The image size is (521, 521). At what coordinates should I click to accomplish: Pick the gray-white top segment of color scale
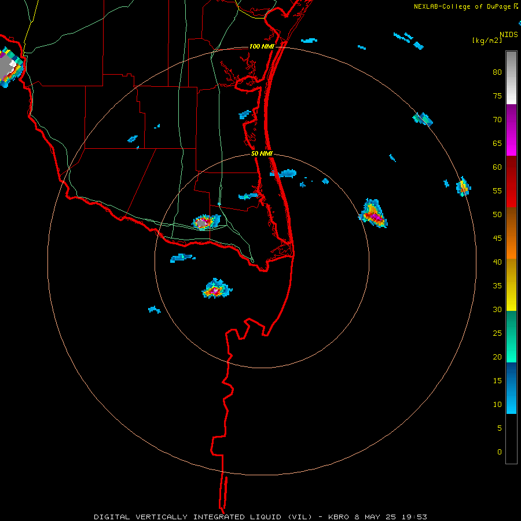click(511, 78)
